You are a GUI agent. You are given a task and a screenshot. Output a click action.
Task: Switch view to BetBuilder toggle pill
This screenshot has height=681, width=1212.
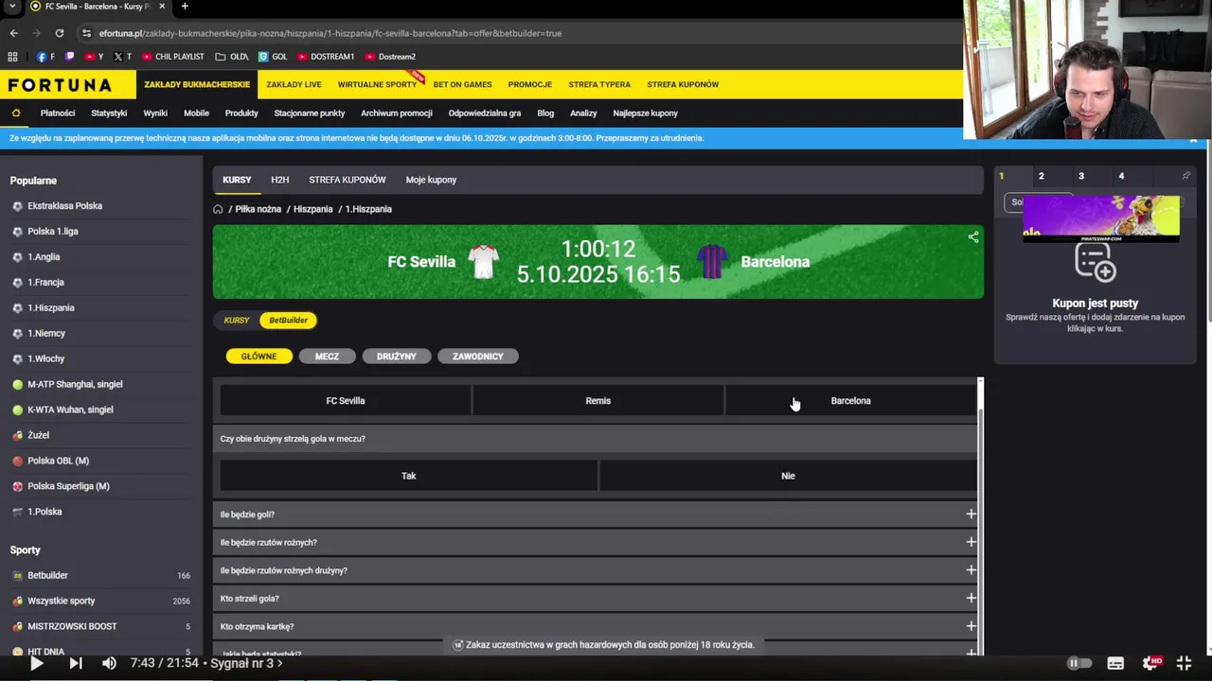point(289,321)
